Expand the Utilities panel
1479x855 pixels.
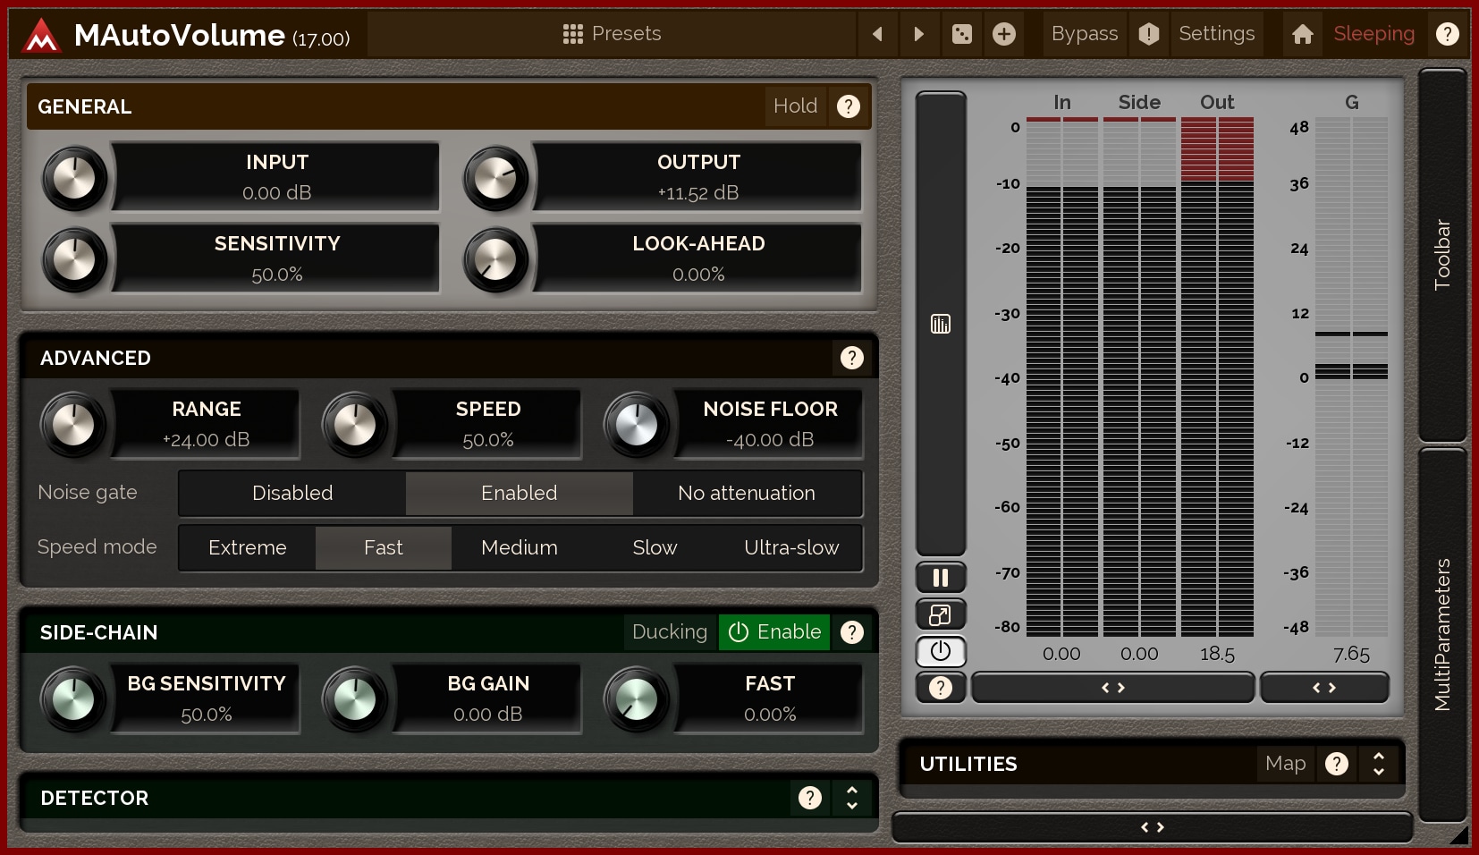tap(1378, 764)
